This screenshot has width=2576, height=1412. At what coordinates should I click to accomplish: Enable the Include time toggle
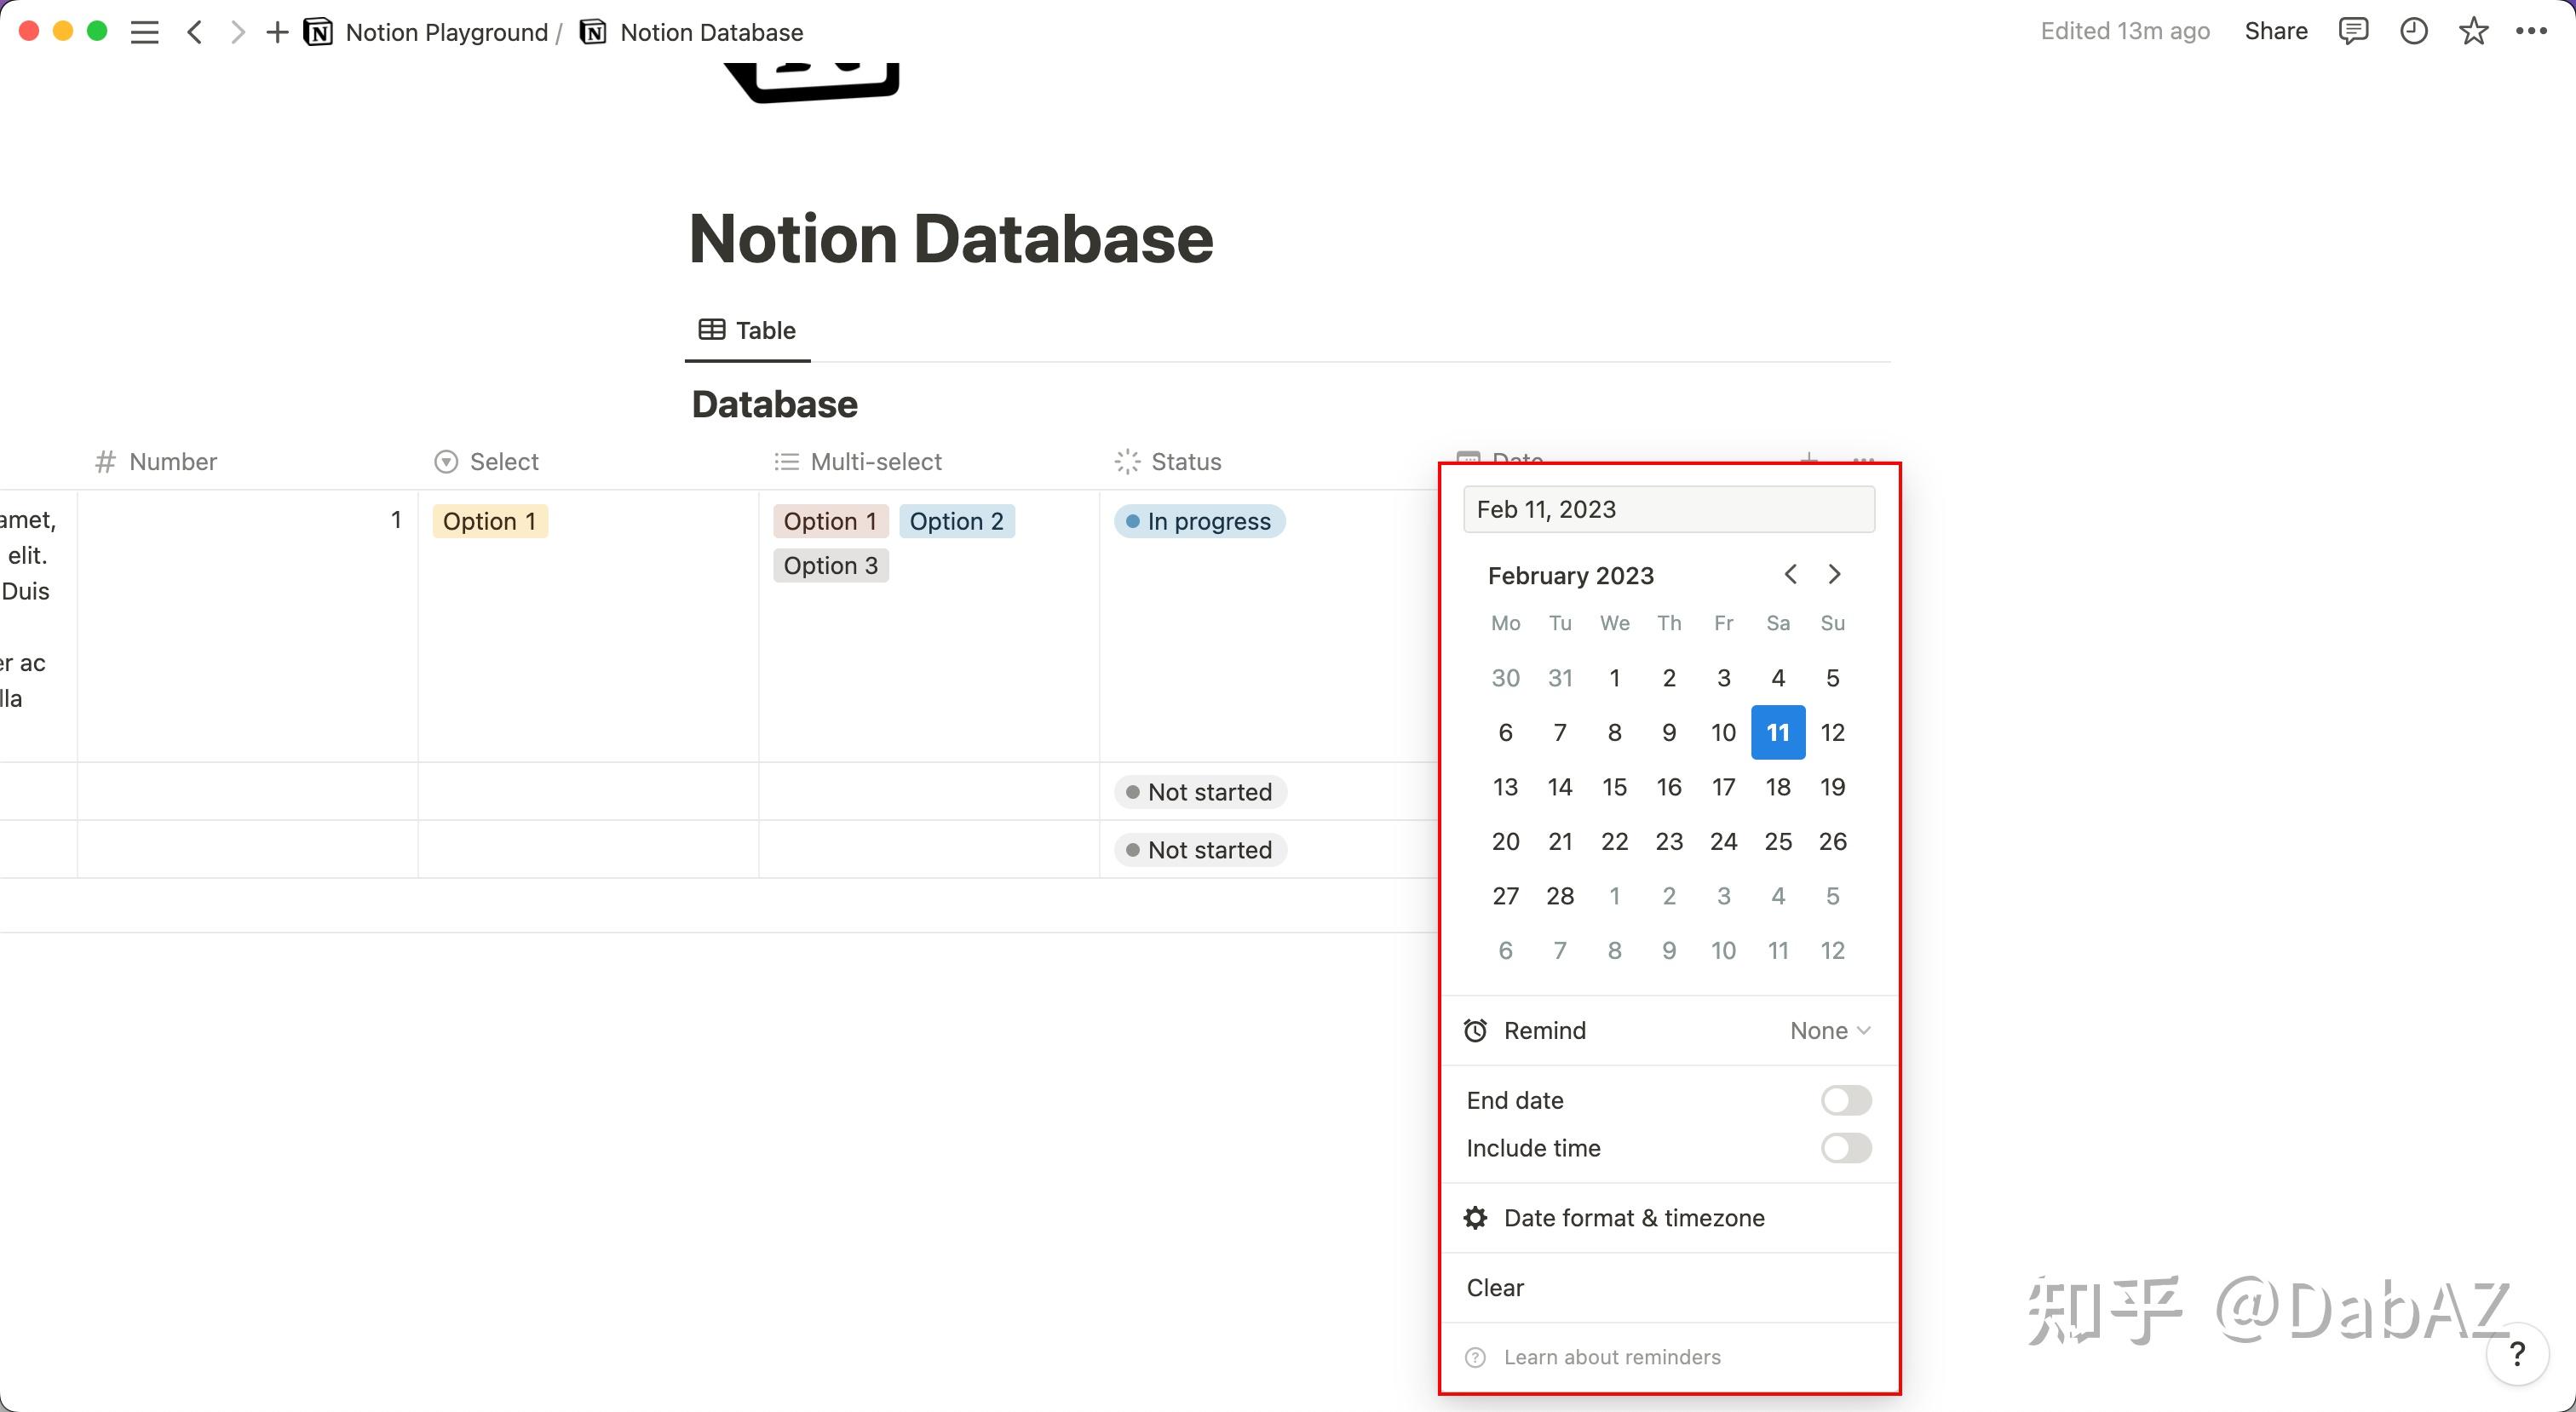coord(1845,1148)
